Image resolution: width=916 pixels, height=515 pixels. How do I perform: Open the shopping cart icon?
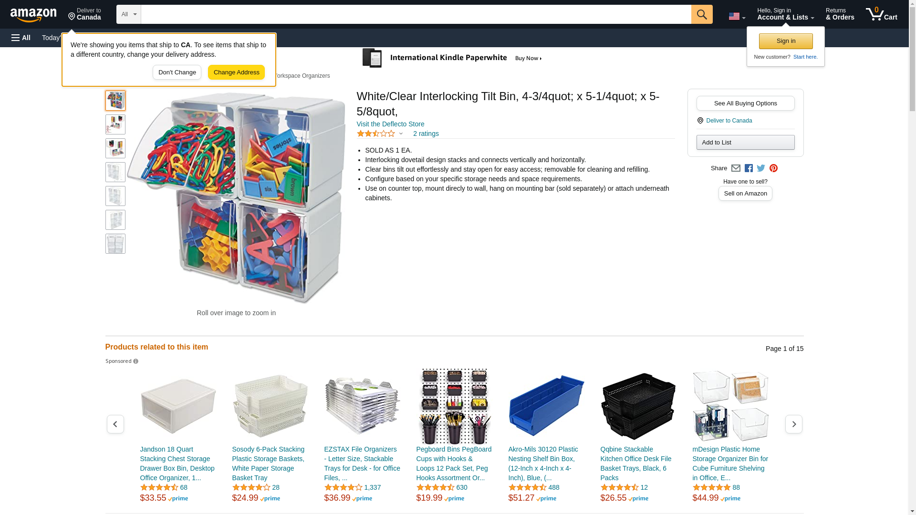point(881,14)
